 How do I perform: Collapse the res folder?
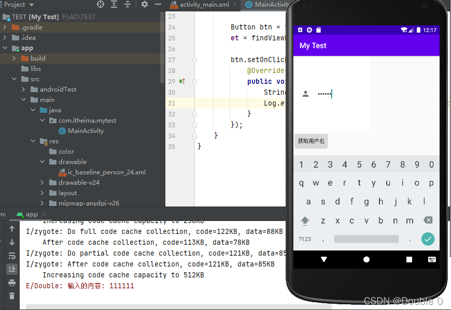(33, 141)
